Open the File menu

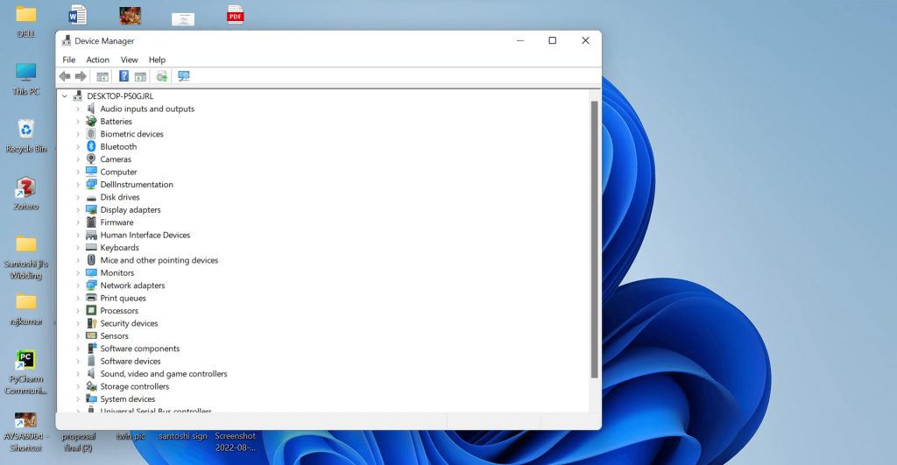[x=68, y=60]
